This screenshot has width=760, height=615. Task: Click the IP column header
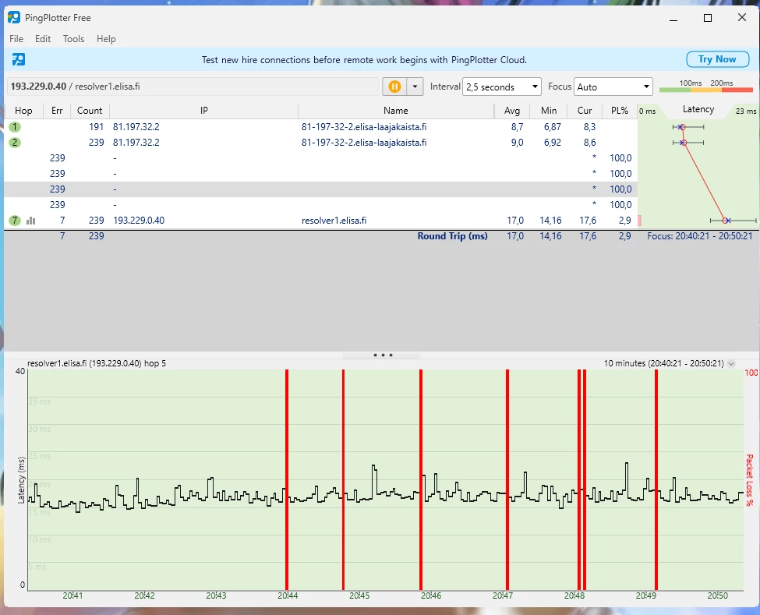coord(204,111)
